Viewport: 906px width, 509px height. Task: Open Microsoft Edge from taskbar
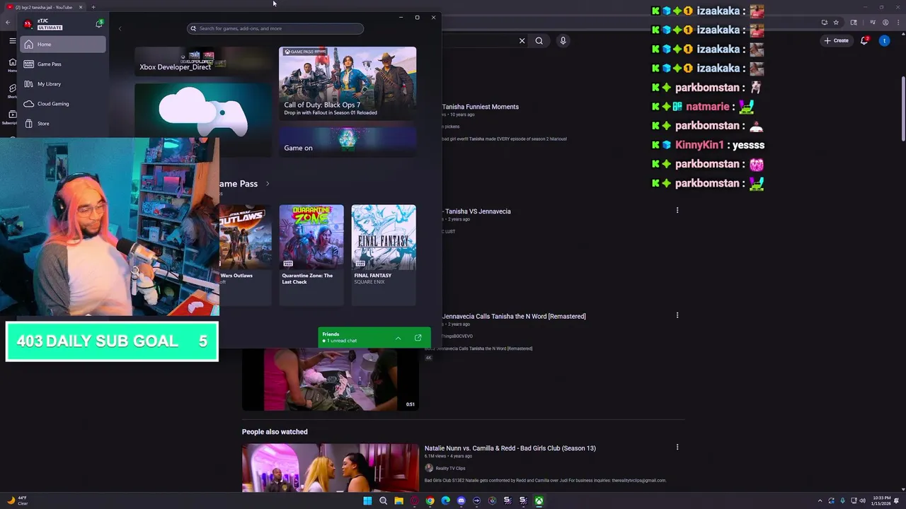pos(445,501)
